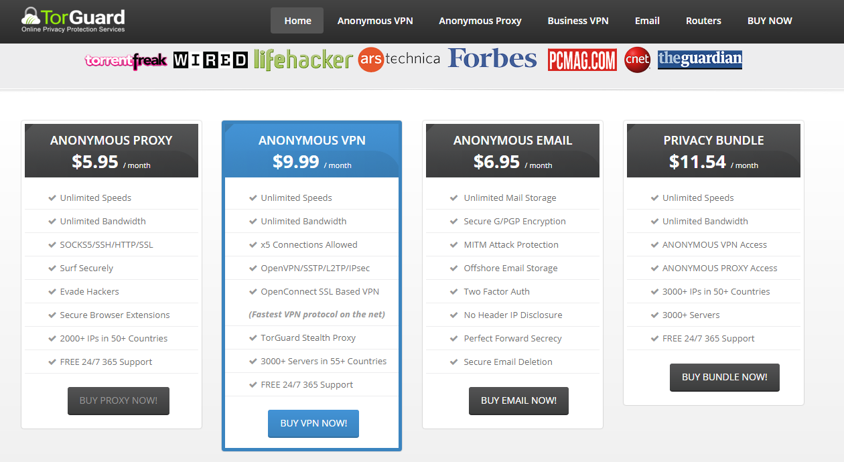
Task: Open the Anonymous Proxy menu
Action: point(480,21)
